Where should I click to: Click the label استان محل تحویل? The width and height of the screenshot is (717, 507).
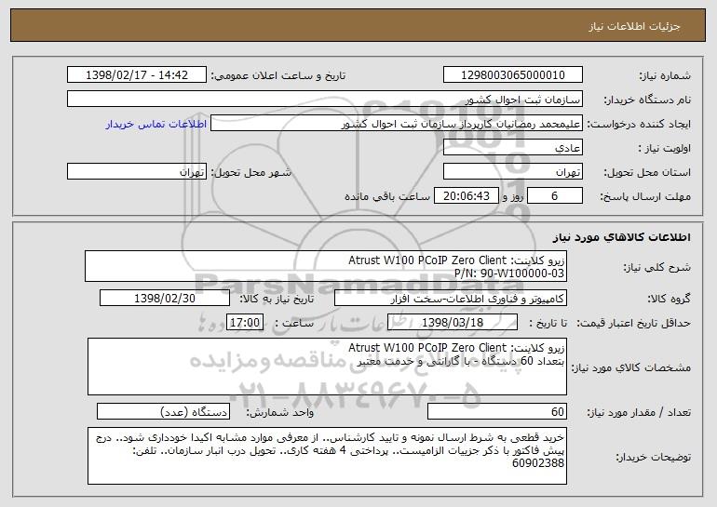[x=647, y=173]
